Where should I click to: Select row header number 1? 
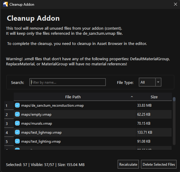(9, 105)
